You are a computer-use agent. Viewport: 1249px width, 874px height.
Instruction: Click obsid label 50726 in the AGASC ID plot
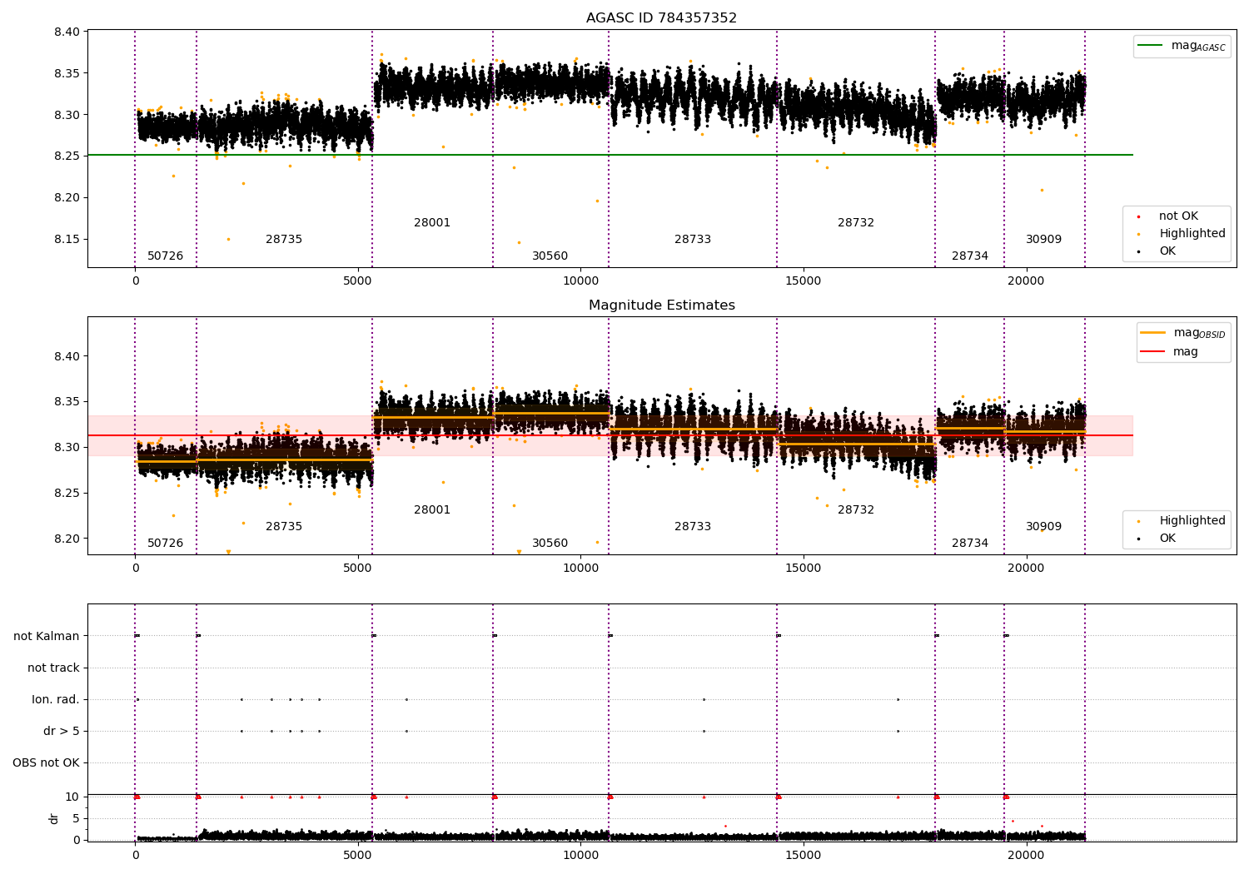(165, 256)
